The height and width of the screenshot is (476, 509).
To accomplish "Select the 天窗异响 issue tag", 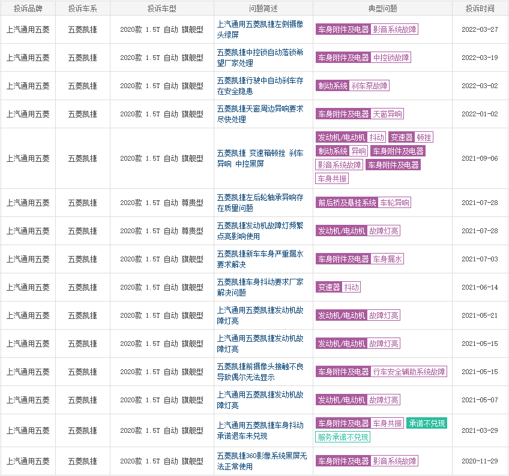I will pyautogui.click(x=387, y=114).
